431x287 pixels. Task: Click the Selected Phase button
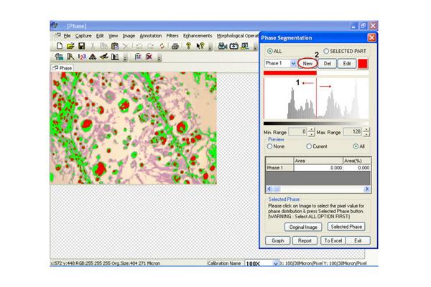coord(346,227)
